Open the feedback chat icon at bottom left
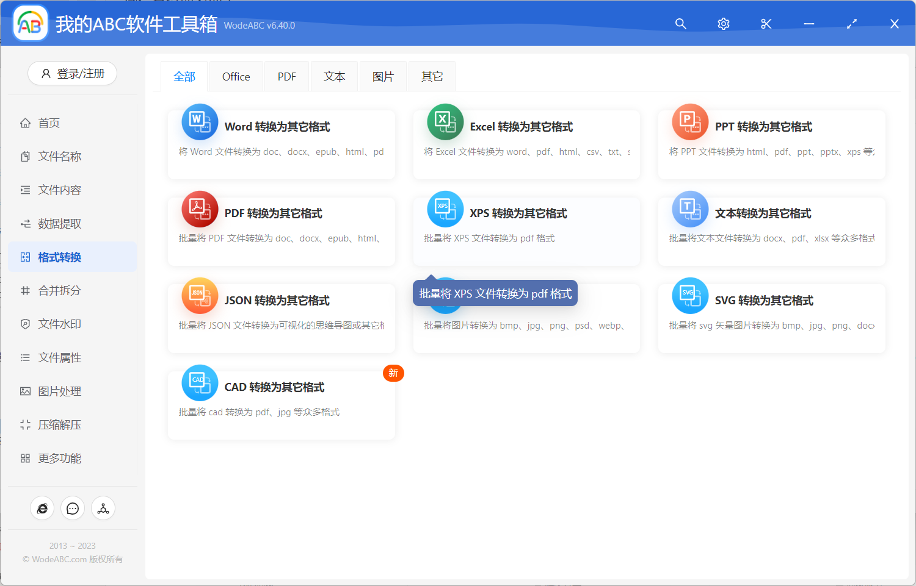This screenshot has height=586, width=916. pos(73,508)
